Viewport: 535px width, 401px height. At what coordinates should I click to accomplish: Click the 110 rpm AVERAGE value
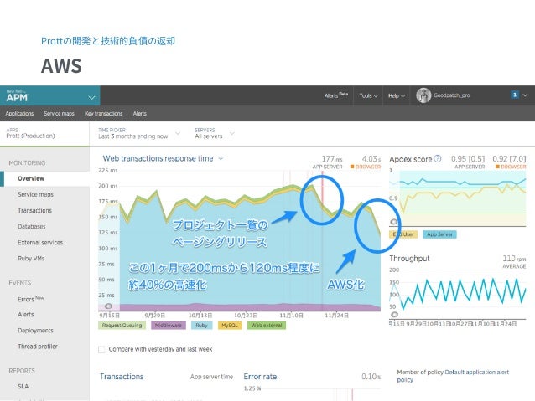pos(514,262)
